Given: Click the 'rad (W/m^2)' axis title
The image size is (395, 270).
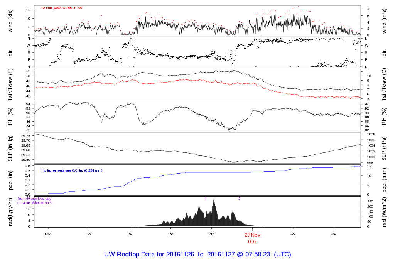Looking at the screenshot, I should [384, 212].
